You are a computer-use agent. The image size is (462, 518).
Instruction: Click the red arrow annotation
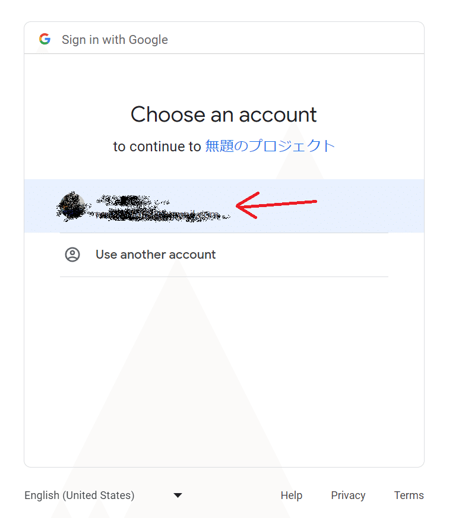pyautogui.click(x=276, y=205)
